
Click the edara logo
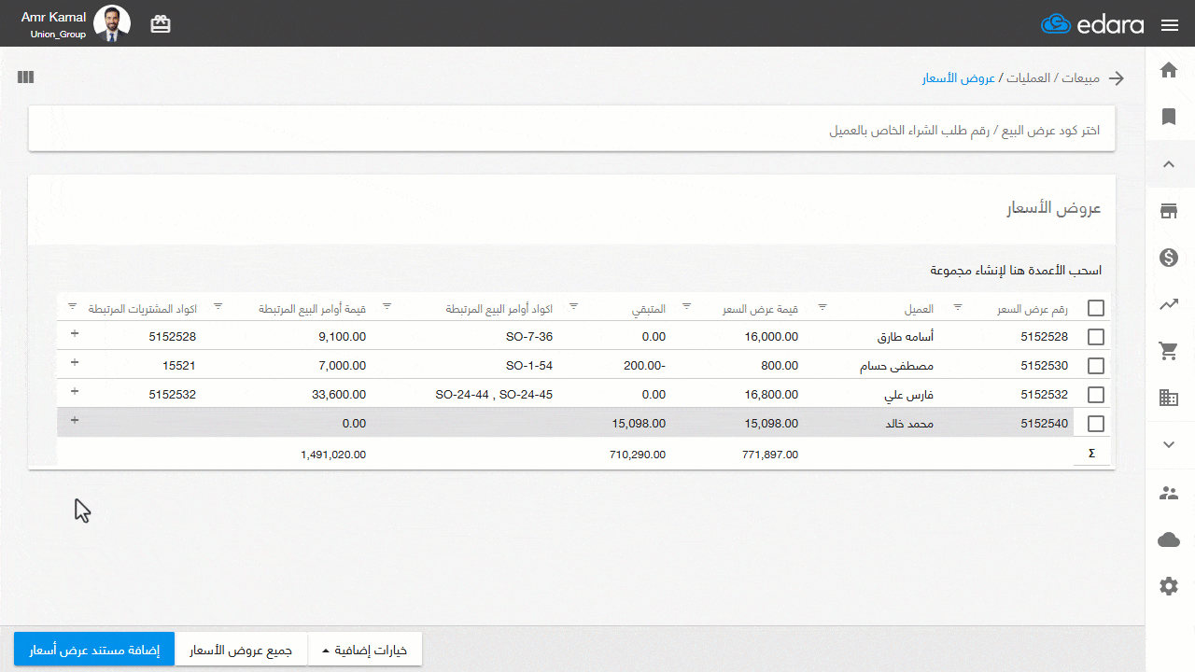click(1091, 24)
